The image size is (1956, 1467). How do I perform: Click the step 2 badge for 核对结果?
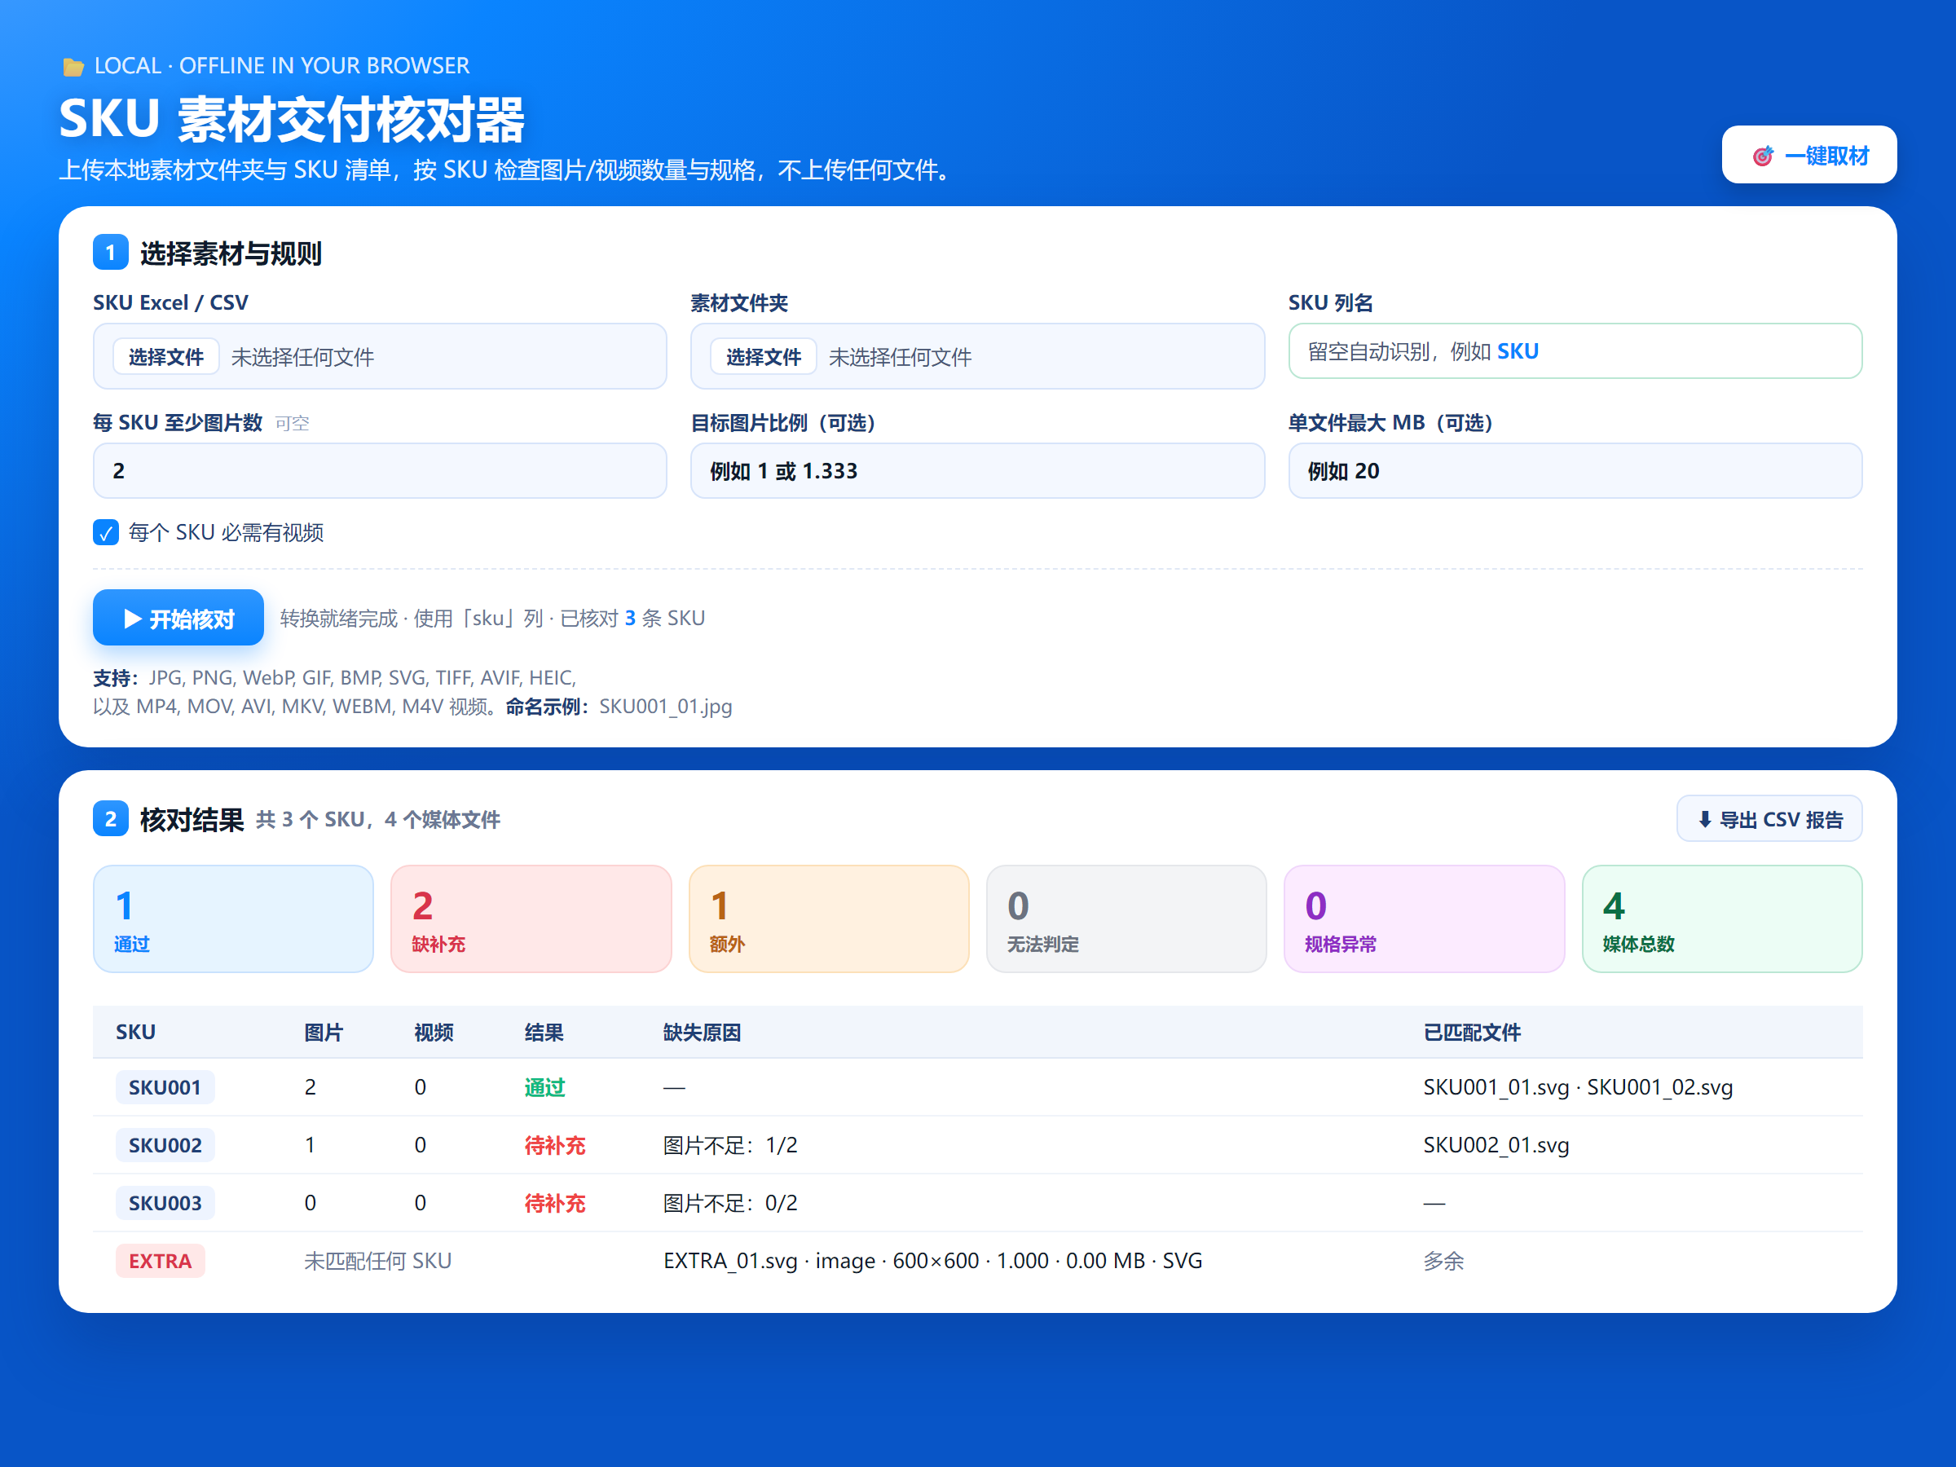click(111, 819)
